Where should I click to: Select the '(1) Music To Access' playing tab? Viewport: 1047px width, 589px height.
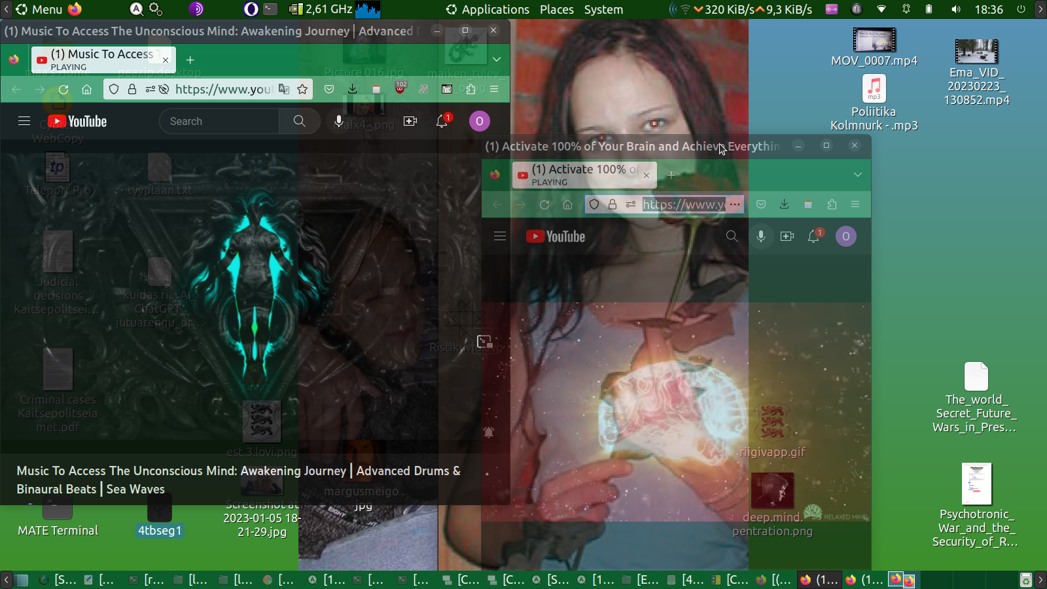coord(104,60)
